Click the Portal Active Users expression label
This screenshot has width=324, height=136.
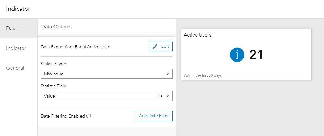76,47
